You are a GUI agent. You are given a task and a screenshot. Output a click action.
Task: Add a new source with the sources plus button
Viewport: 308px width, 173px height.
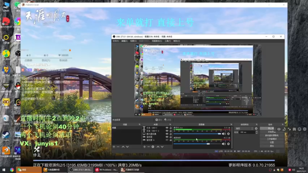(x=144, y=147)
